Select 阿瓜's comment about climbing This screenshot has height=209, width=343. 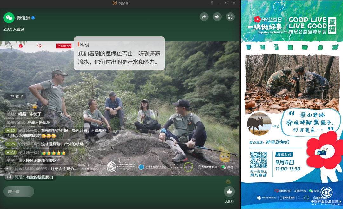click(30, 177)
